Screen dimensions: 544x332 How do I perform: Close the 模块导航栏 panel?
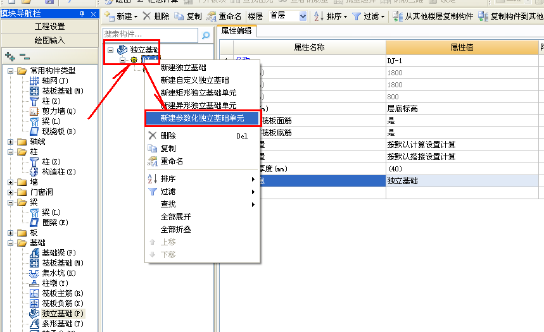tap(93, 14)
